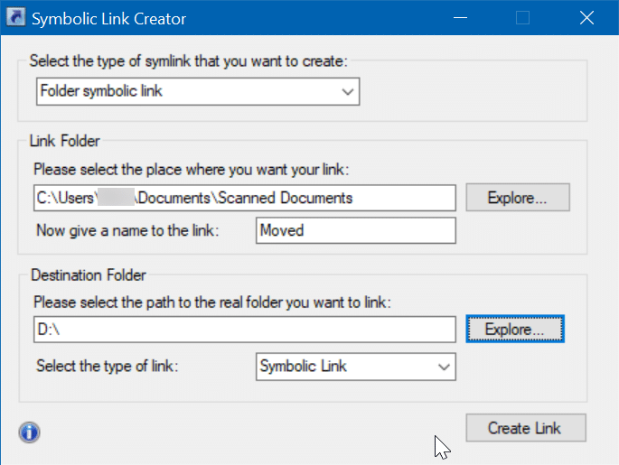Open the symlink type dropdown showing Folder symbolic link
The width and height of the screenshot is (619, 465).
point(198,91)
